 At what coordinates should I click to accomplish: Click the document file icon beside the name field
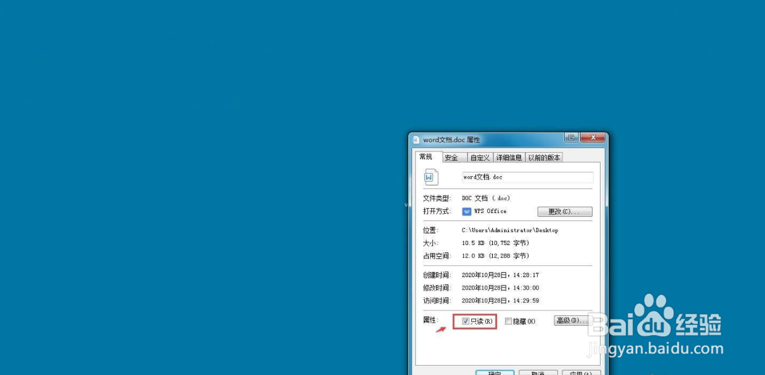pyautogui.click(x=431, y=177)
